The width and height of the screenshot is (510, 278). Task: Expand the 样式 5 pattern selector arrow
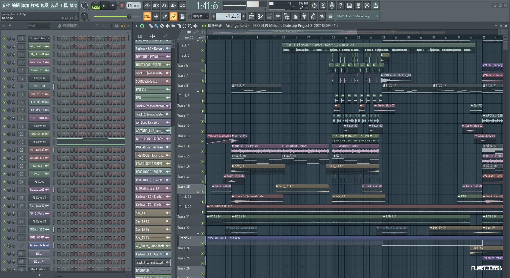pyautogui.click(x=214, y=16)
